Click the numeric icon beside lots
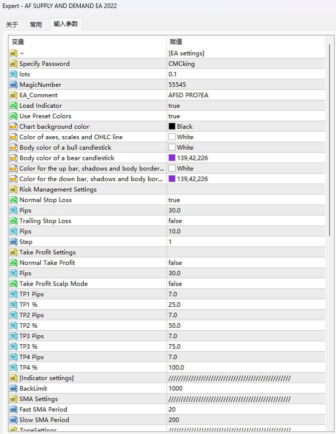 click(13, 74)
